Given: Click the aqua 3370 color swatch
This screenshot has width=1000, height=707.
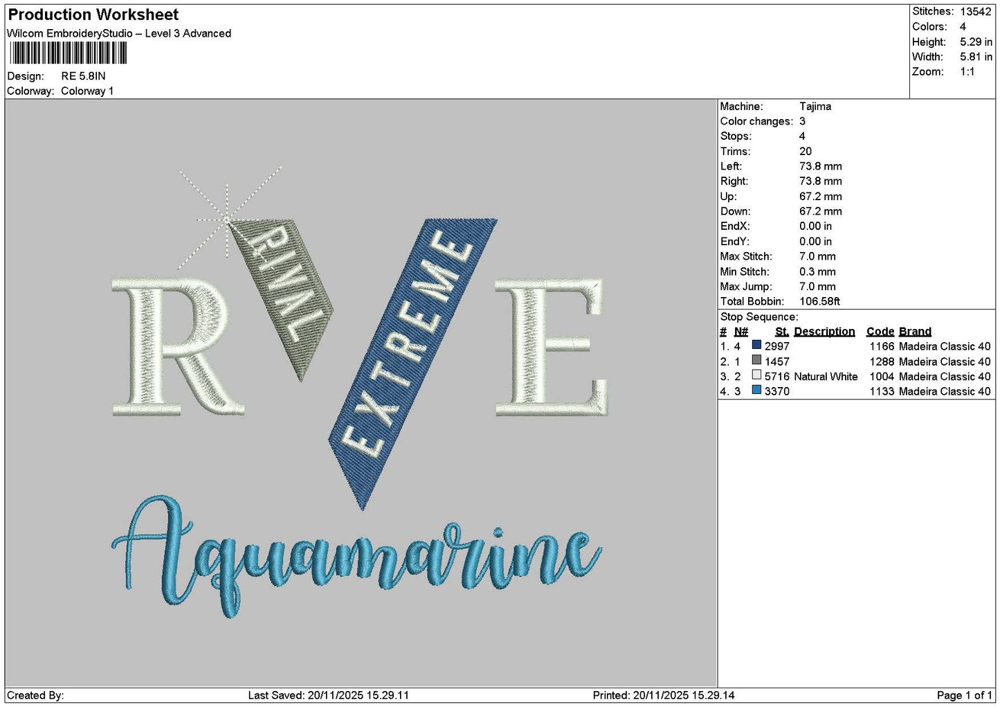Looking at the screenshot, I should point(756,391).
